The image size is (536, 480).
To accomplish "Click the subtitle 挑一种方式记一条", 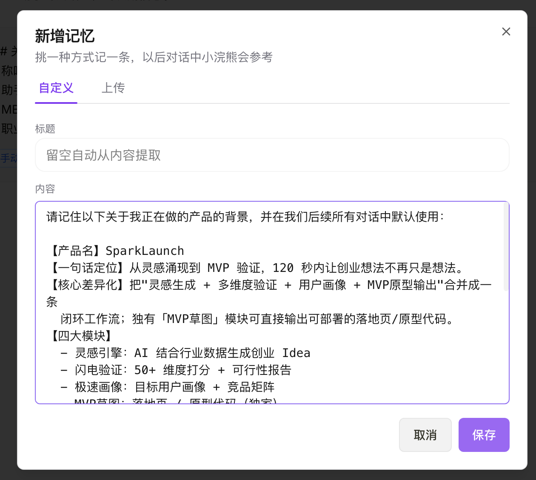I will 154,57.
